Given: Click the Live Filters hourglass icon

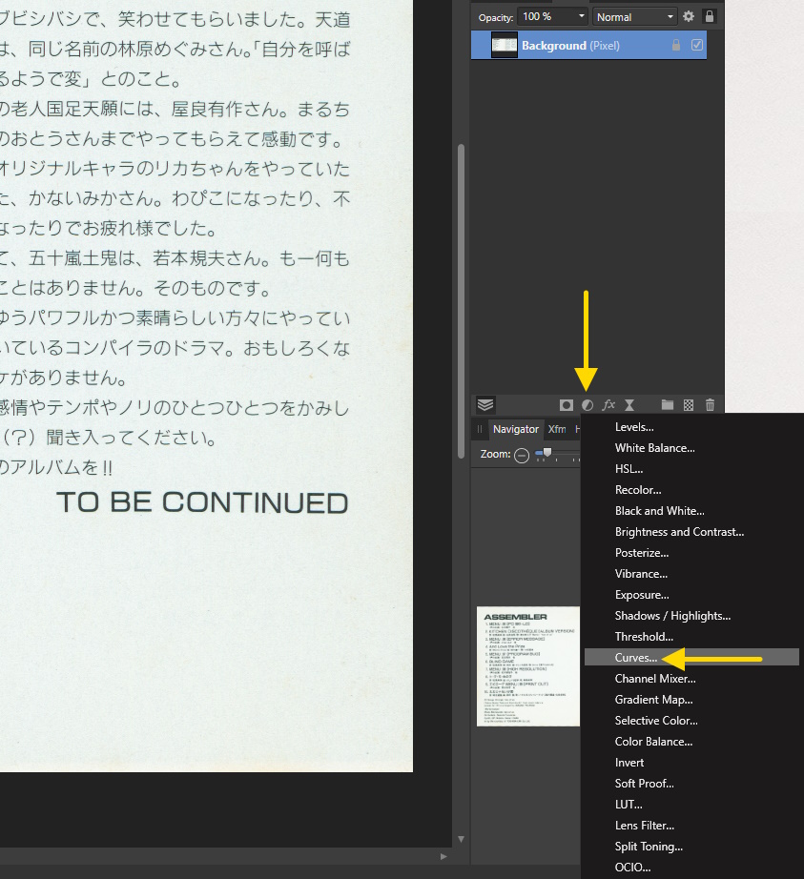Looking at the screenshot, I should [629, 405].
